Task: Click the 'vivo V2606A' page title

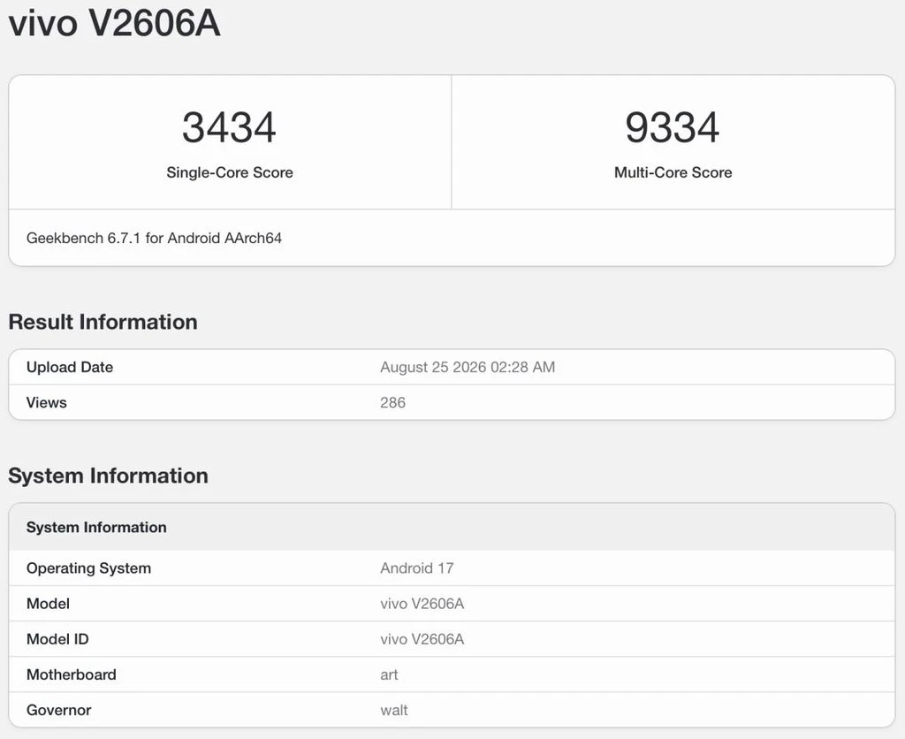Action: coord(114,23)
